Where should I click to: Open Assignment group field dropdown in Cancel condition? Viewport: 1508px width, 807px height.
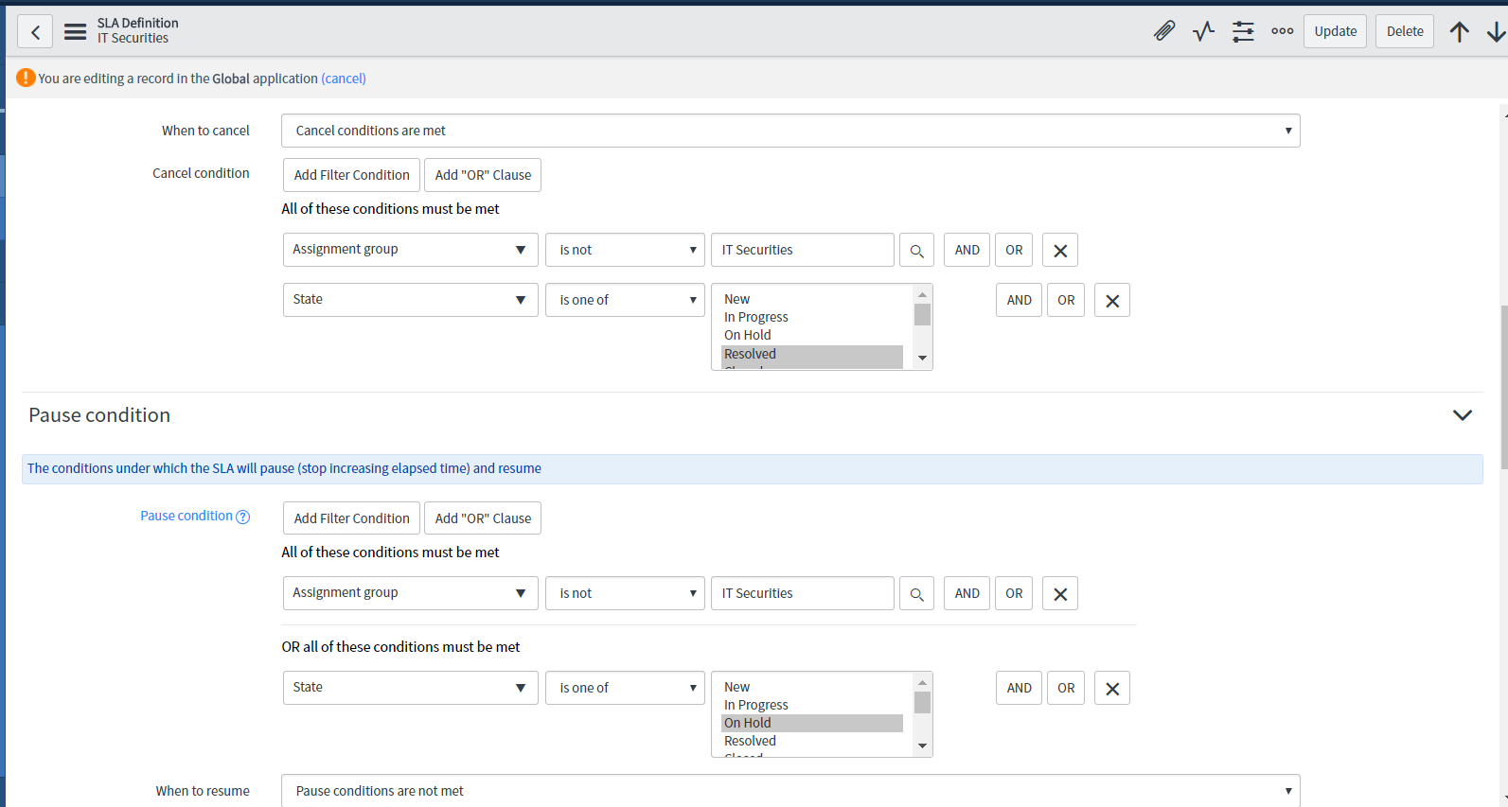[x=411, y=250]
